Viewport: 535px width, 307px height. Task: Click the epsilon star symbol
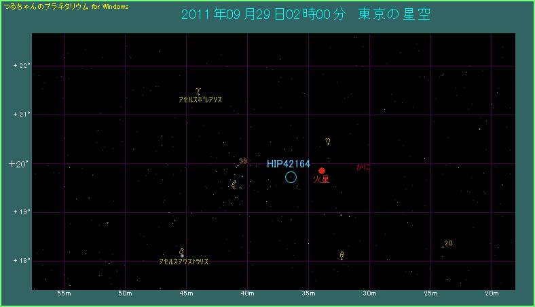tap(234, 184)
